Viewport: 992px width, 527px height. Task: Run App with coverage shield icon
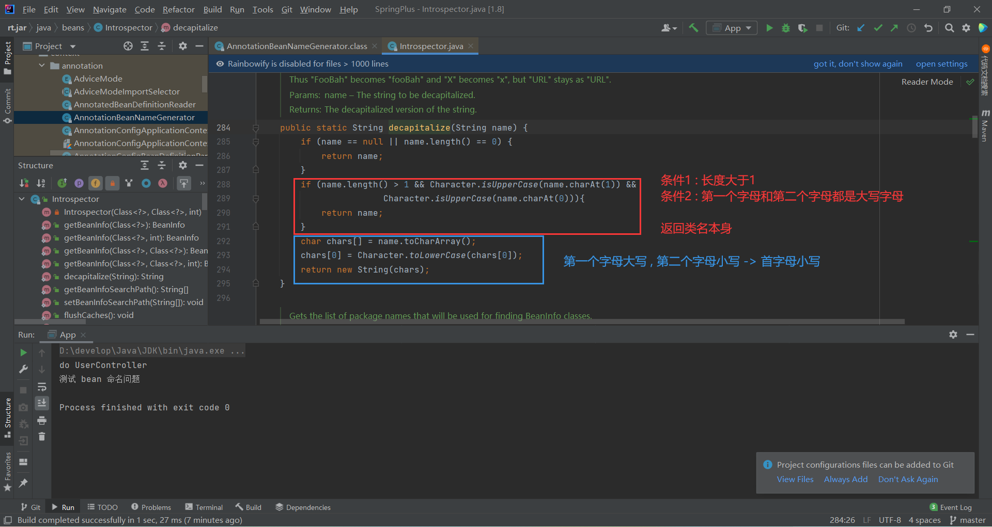(x=802, y=28)
